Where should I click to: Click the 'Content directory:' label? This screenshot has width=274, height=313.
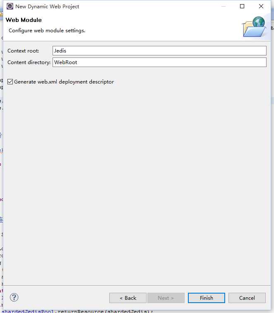point(29,62)
